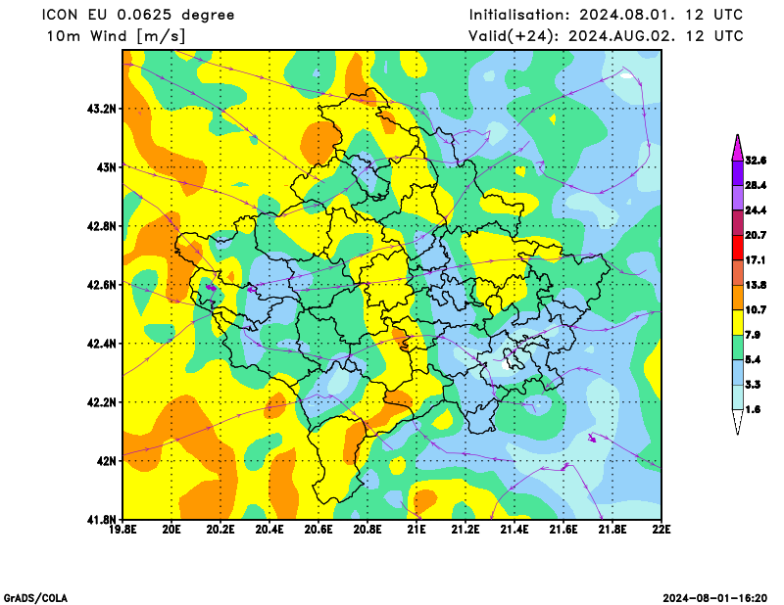Viewport: 784px width, 605px height.
Task: Click the 42.4N latitude label
Action: tap(102, 344)
